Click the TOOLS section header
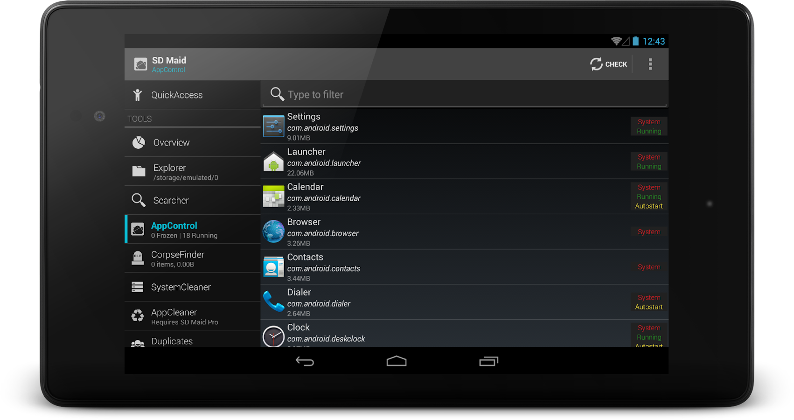Screen dimensions: 794x420 pos(139,119)
